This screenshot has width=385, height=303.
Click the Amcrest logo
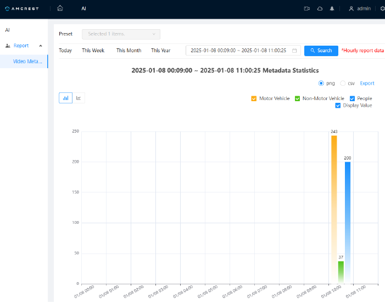(22, 9)
